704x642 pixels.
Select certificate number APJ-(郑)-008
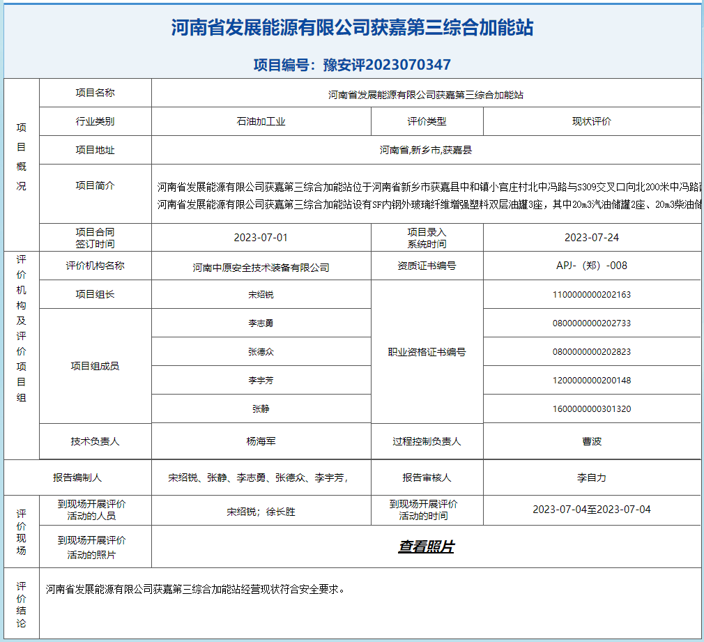592,266
